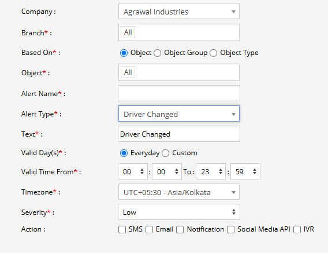
Task: Select the Object radio button
Action: [x=124, y=53]
